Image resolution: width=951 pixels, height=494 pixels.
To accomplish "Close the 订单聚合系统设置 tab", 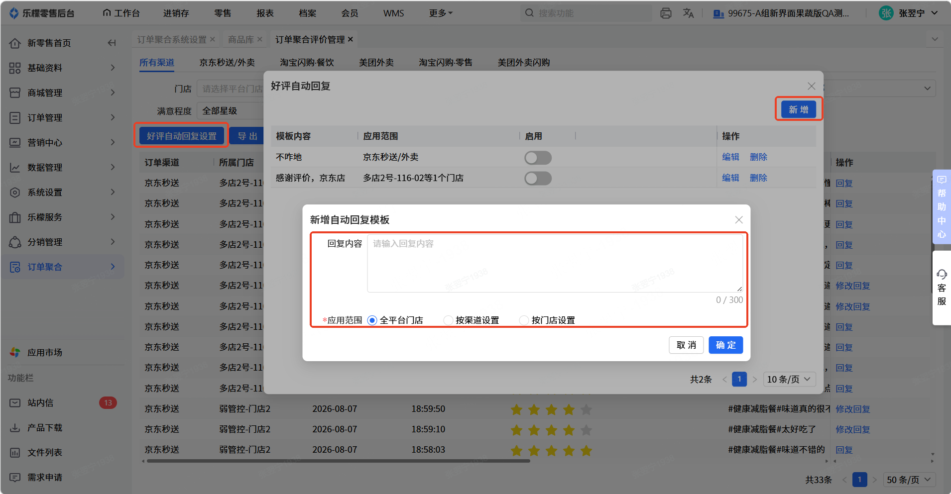I will 213,39.
